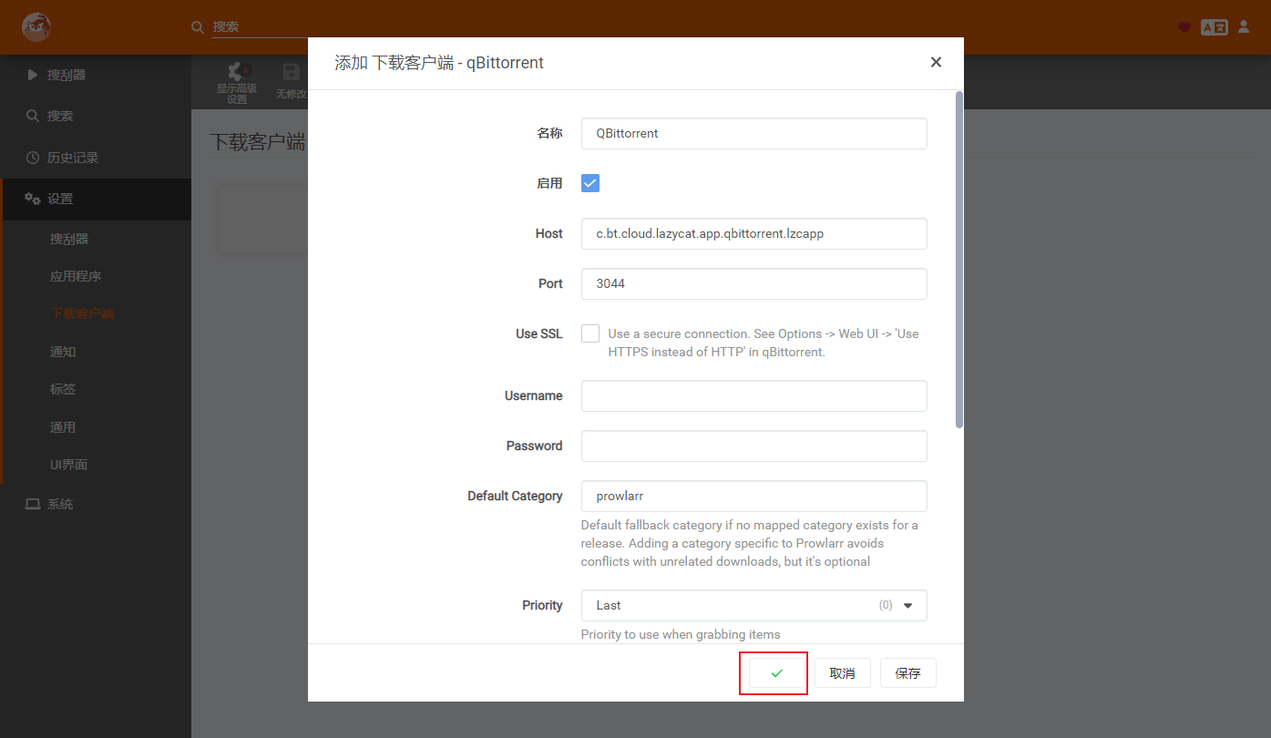Enable the Use SSL checkbox
Viewport: 1271px width, 738px height.
[590, 333]
